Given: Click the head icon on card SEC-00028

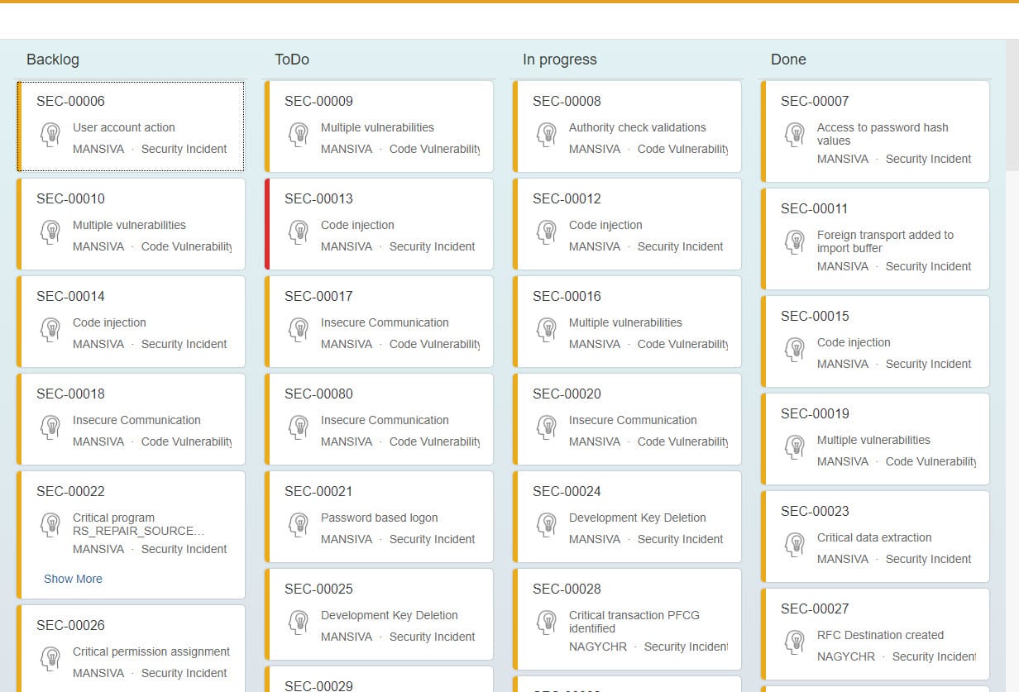Looking at the screenshot, I should tap(548, 622).
